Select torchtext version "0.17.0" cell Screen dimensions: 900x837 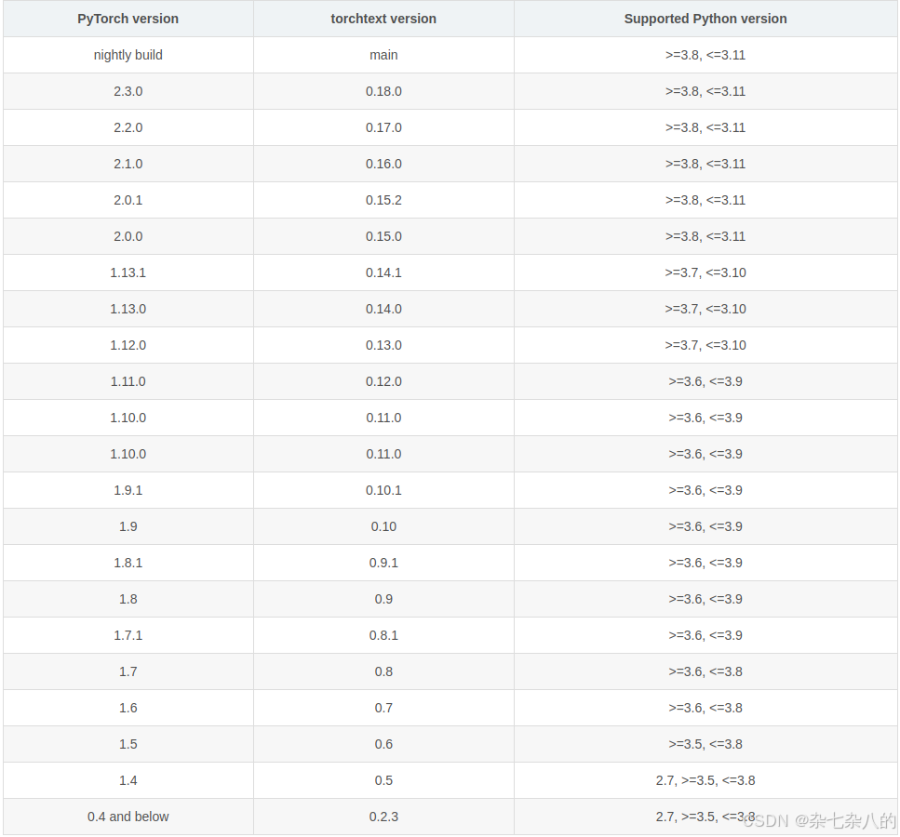(383, 127)
